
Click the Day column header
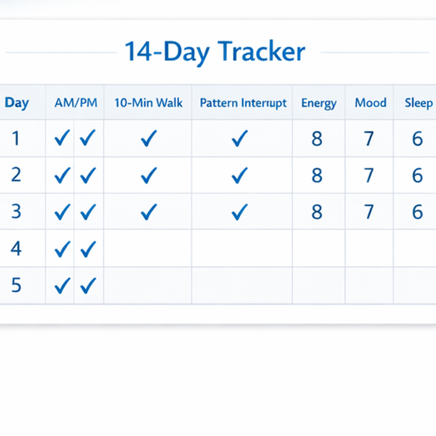click(17, 103)
